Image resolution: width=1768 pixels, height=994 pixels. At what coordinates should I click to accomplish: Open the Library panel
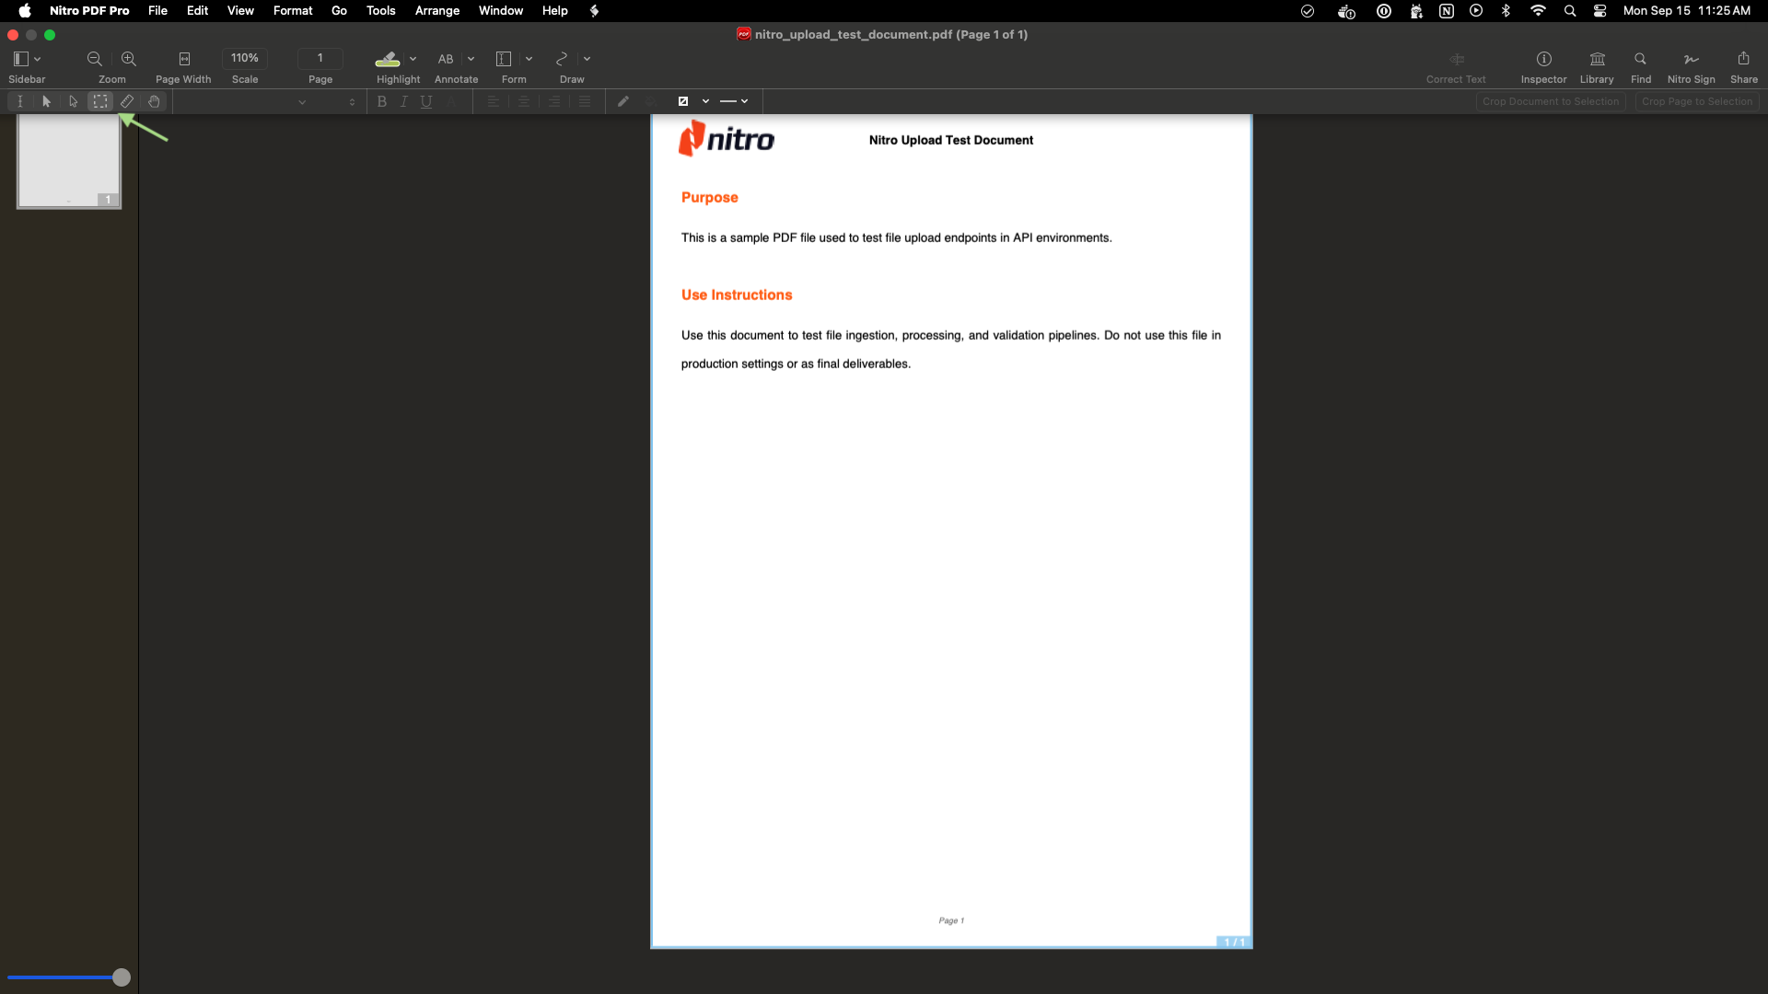1597,59
